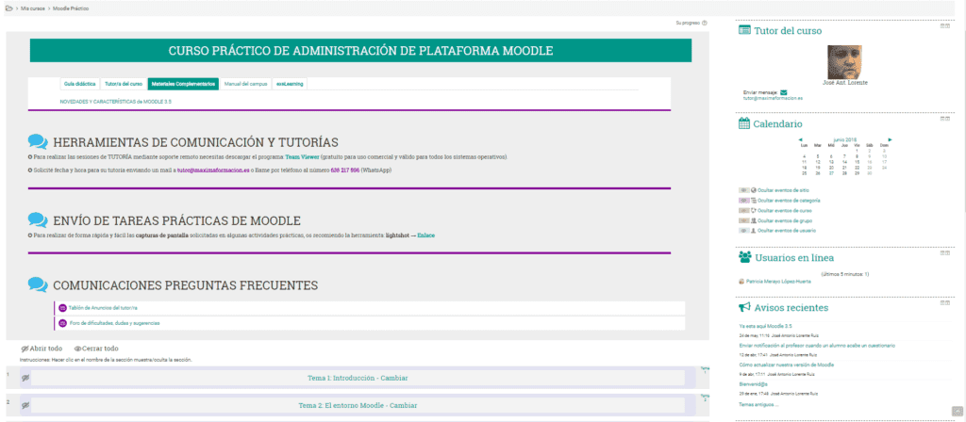
Task: Click the forum icon of Tablón de Anuncios
Action: coord(62,308)
